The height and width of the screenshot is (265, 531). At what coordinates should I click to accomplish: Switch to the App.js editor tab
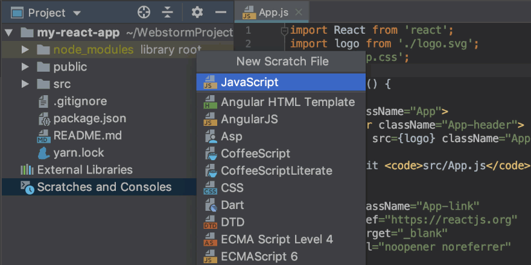click(272, 12)
